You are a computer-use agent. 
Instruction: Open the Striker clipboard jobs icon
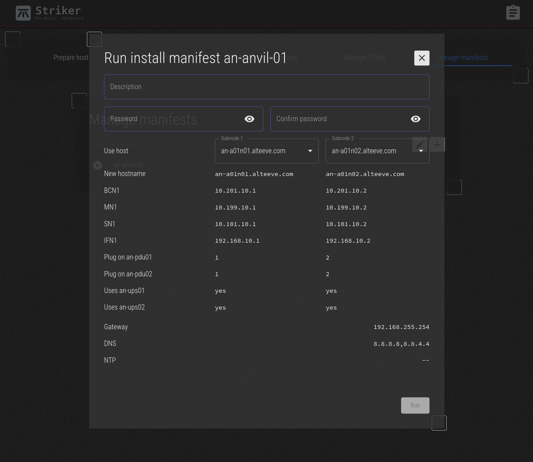(513, 13)
